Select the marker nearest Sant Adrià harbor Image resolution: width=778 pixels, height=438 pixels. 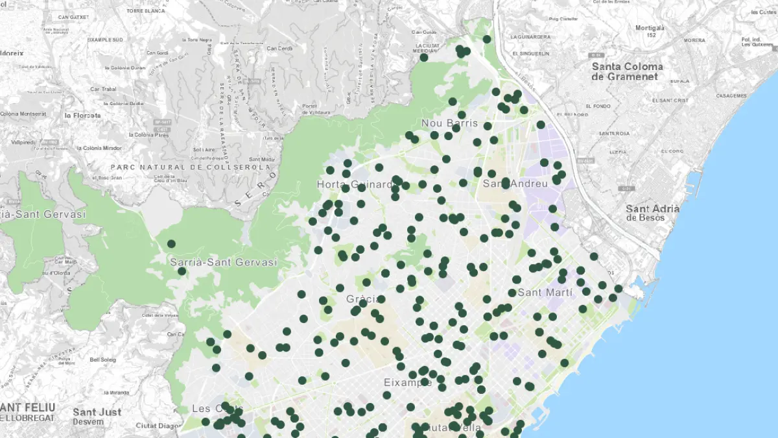click(619, 289)
